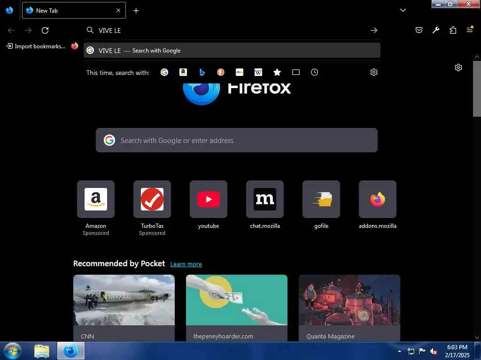The image size is (481, 360).
Task: Click the Action Center flag tray icon
Action: tap(422, 351)
